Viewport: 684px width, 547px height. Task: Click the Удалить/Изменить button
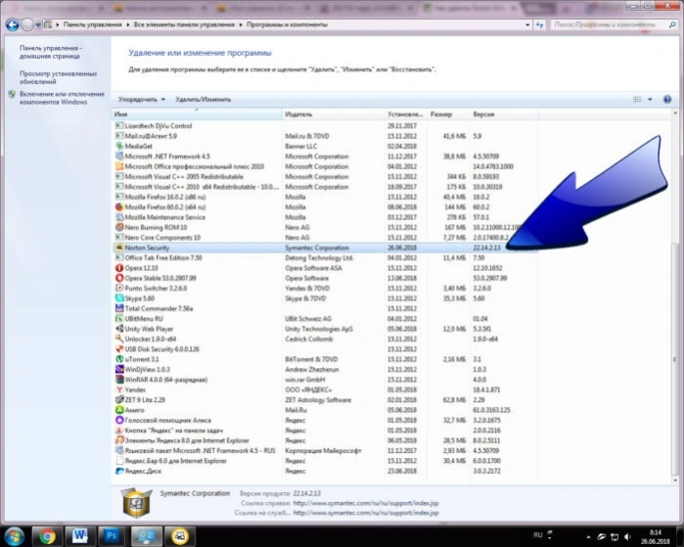tap(203, 100)
